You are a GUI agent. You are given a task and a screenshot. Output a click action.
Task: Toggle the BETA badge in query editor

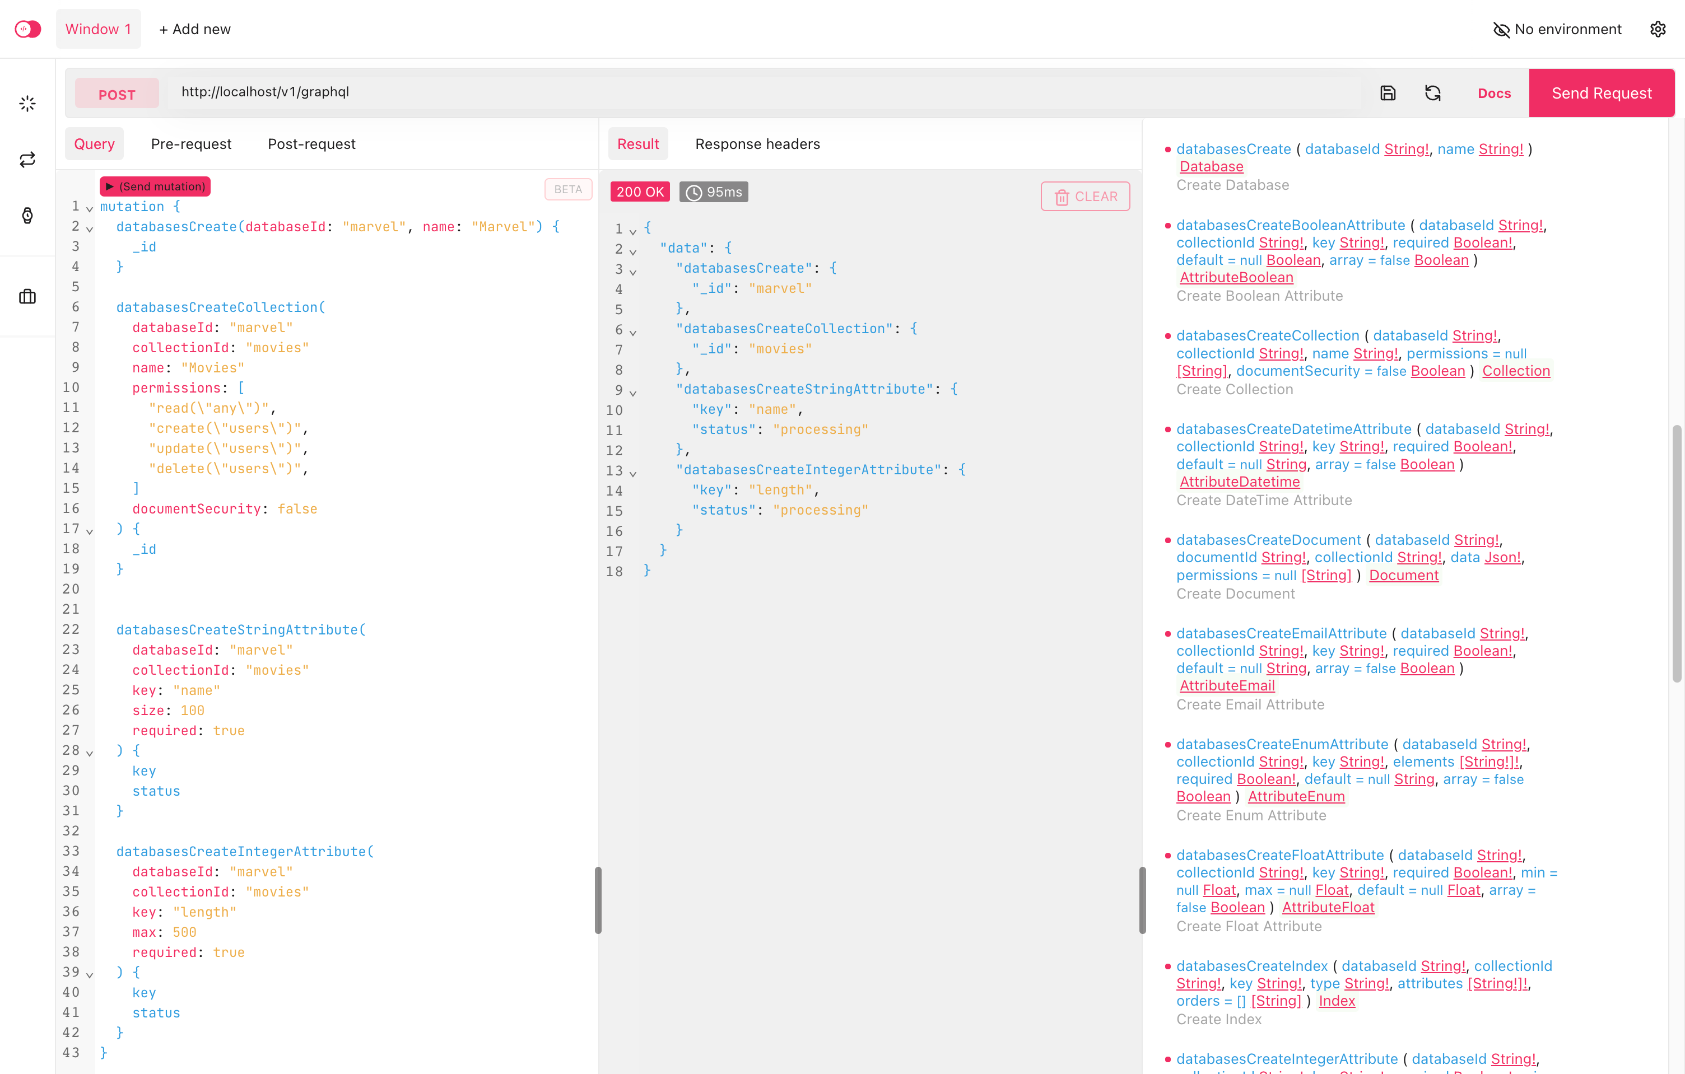click(x=567, y=189)
